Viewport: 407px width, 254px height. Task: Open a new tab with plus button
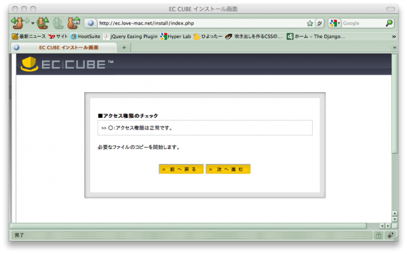[124, 47]
